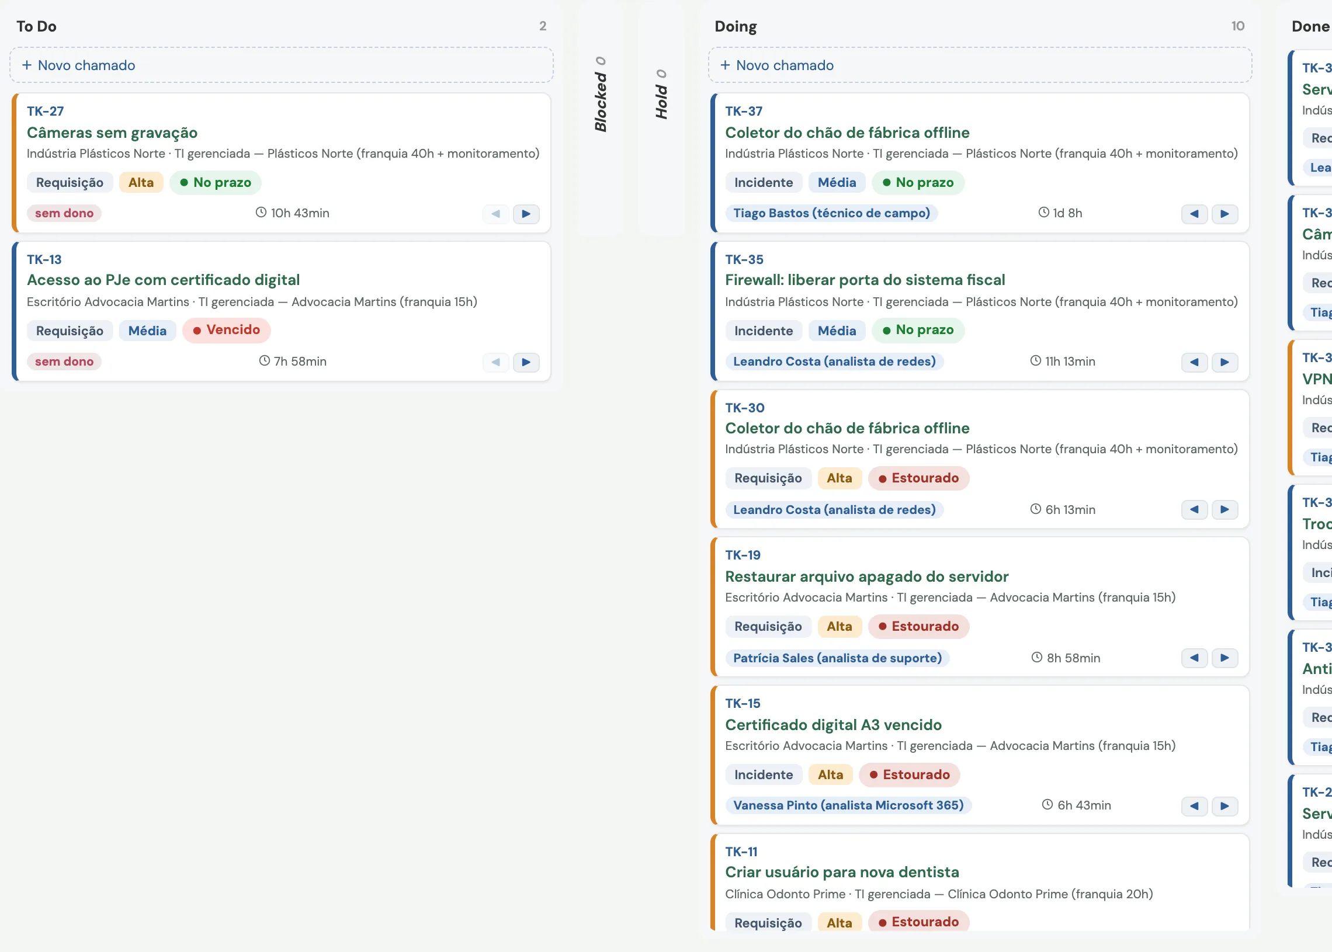Select the Vencido status badge on TK-13
Screen dimensions: 1332x952
[x=226, y=330]
